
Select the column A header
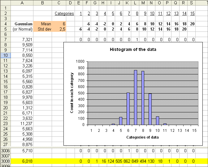pos(22,3)
